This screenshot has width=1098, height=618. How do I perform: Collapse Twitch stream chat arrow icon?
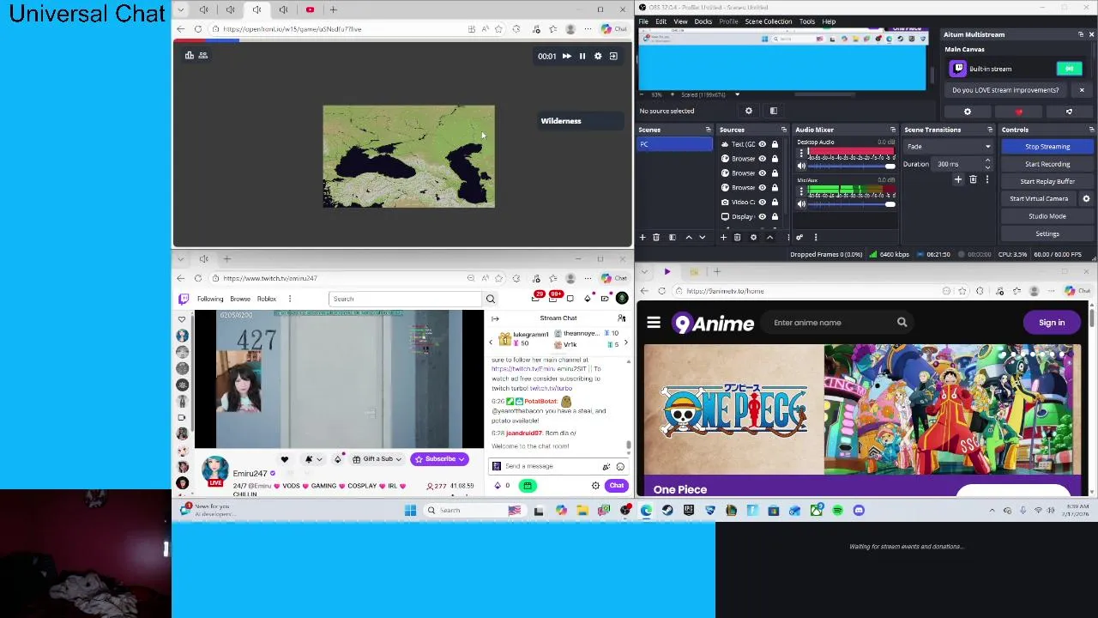[495, 318]
